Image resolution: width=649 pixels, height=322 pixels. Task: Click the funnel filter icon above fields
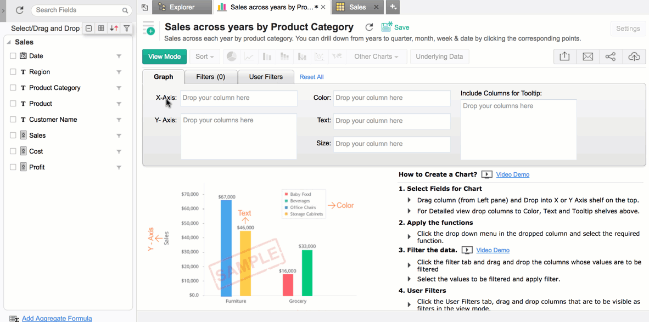pyautogui.click(x=127, y=29)
